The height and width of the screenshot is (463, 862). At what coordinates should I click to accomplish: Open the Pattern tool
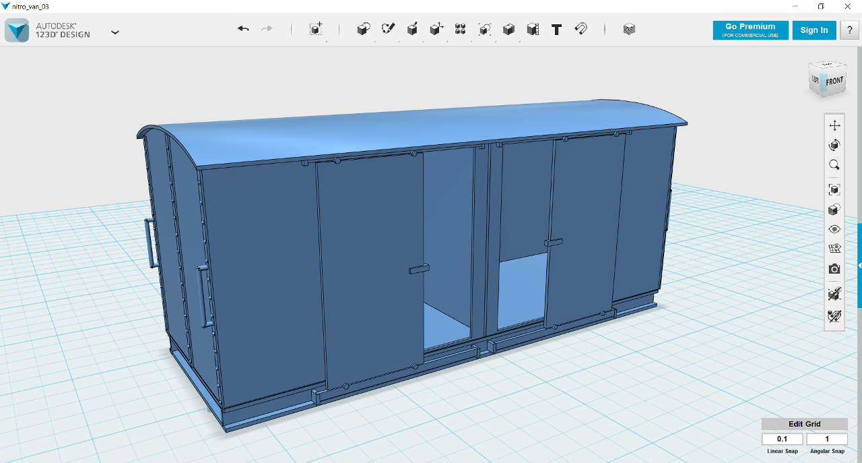(x=461, y=29)
